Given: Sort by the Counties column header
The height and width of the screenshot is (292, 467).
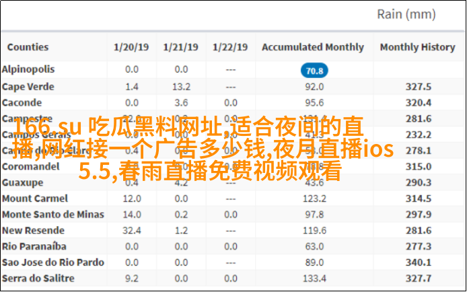Looking at the screenshot, I should click(x=28, y=47).
